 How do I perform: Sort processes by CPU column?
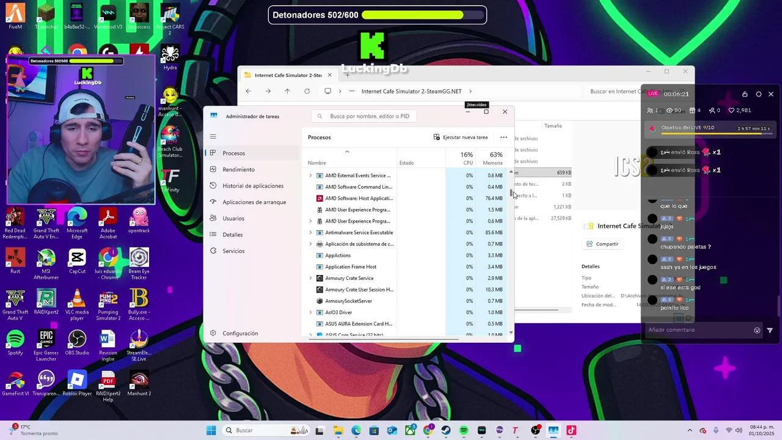(461, 158)
